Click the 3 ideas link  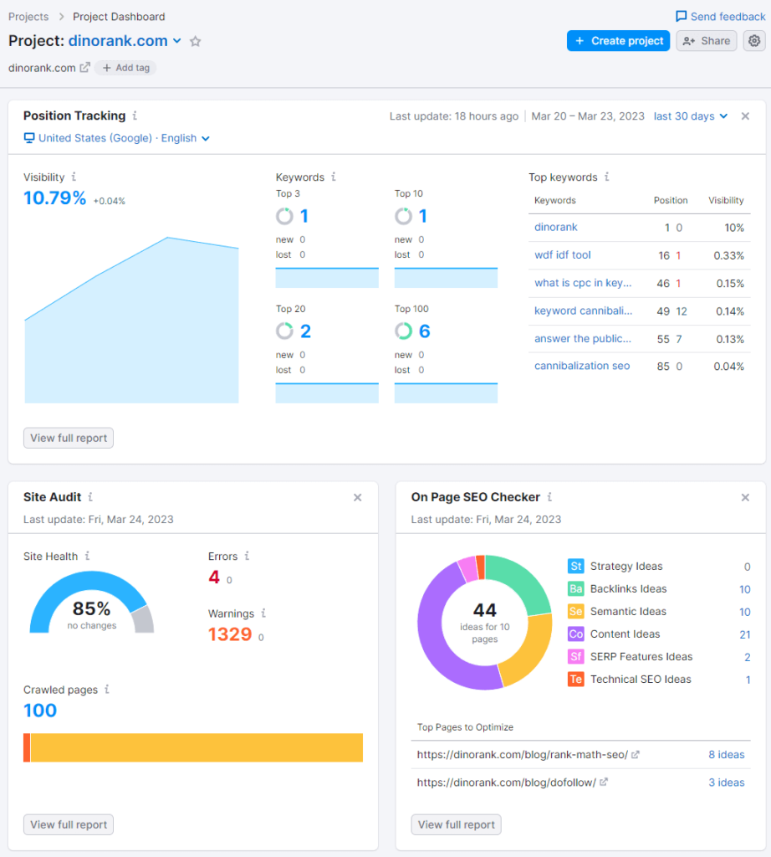pos(726,783)
